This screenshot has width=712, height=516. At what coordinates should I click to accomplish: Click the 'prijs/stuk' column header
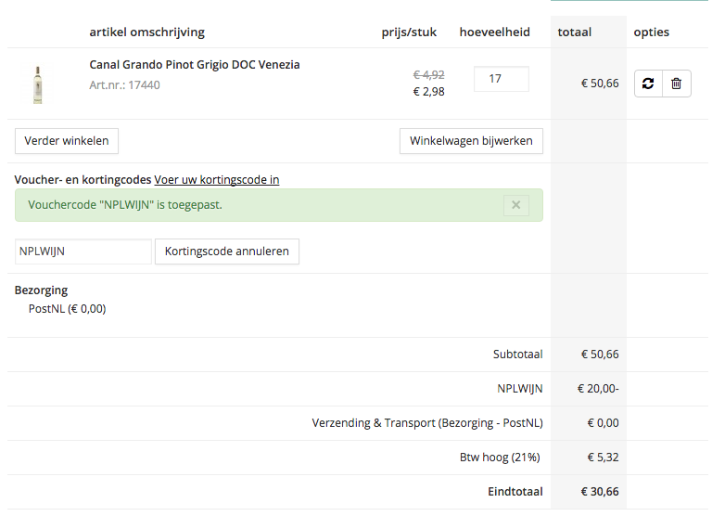(x=409, y=32)
